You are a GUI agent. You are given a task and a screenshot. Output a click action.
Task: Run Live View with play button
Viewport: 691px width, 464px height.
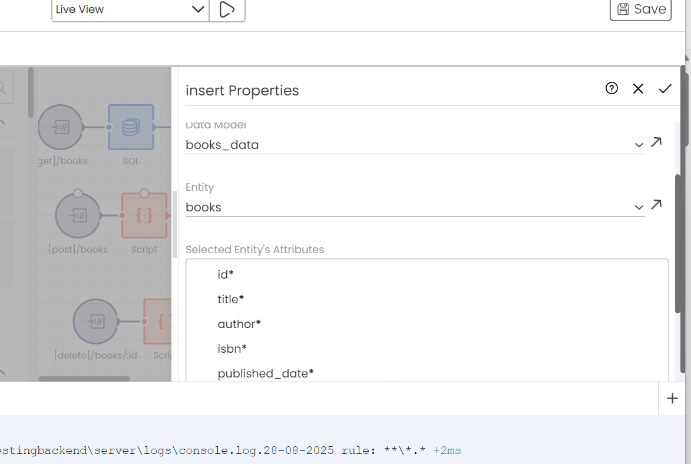pos(227,9)
